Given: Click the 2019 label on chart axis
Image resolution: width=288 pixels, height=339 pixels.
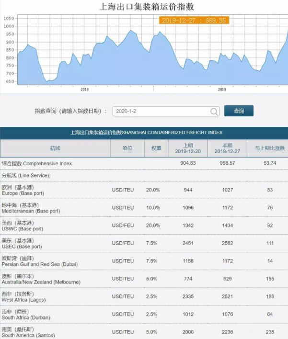Looking at the screenshot, I should pos(222,90).
